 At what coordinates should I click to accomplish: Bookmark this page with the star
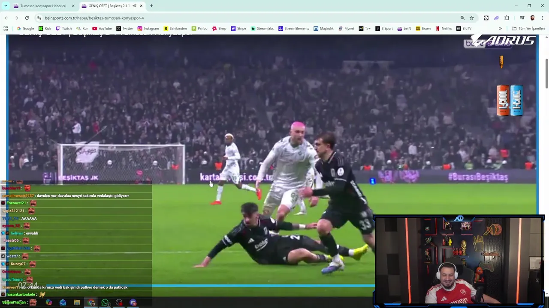point(472,18)
